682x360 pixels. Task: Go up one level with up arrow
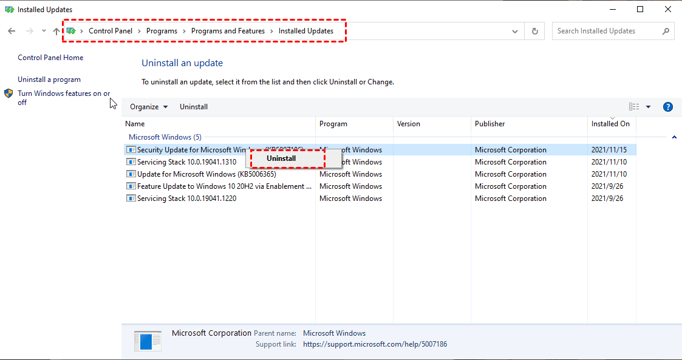56,31
